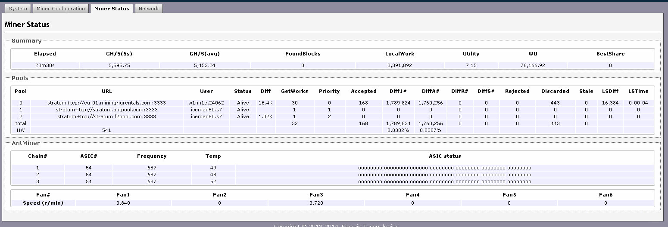Select chain temperature value 49
The image size is (668, 227).
213,168
